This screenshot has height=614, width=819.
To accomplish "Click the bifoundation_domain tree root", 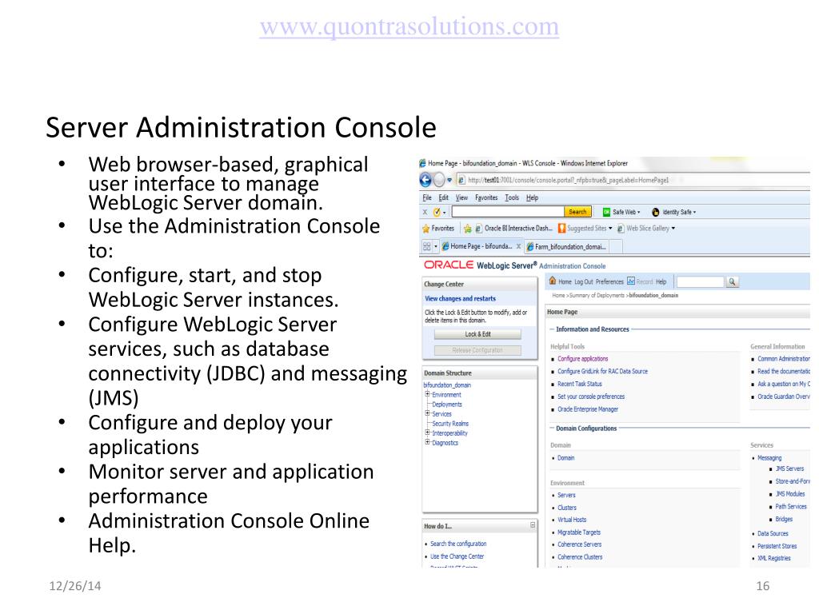I will coord(447,385).
